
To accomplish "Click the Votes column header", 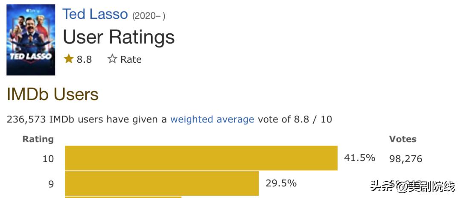I will pos(403,139).
